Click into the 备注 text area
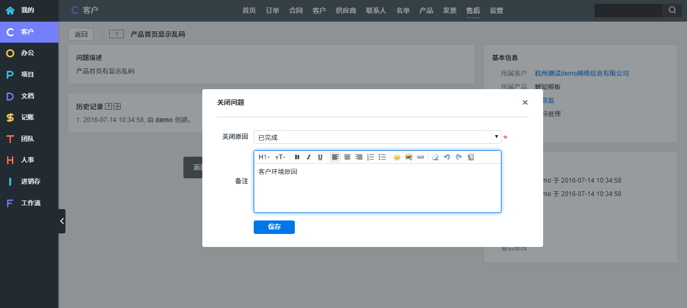687x308 pixels. coord(377,189)
